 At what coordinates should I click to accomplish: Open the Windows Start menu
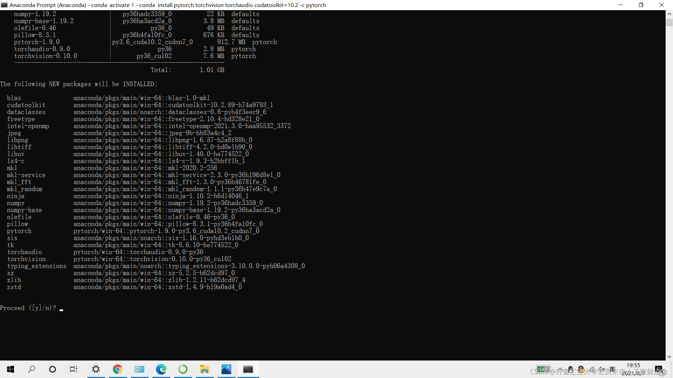(x=11, y=369)
